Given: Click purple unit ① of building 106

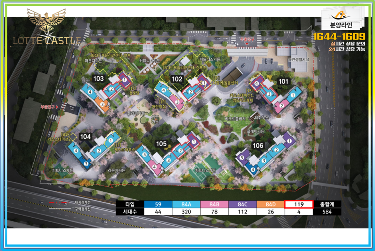Looking at the screenshot, I should 289,141.
